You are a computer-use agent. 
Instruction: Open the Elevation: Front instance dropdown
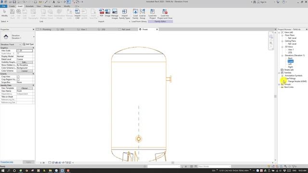coord(11,44)
